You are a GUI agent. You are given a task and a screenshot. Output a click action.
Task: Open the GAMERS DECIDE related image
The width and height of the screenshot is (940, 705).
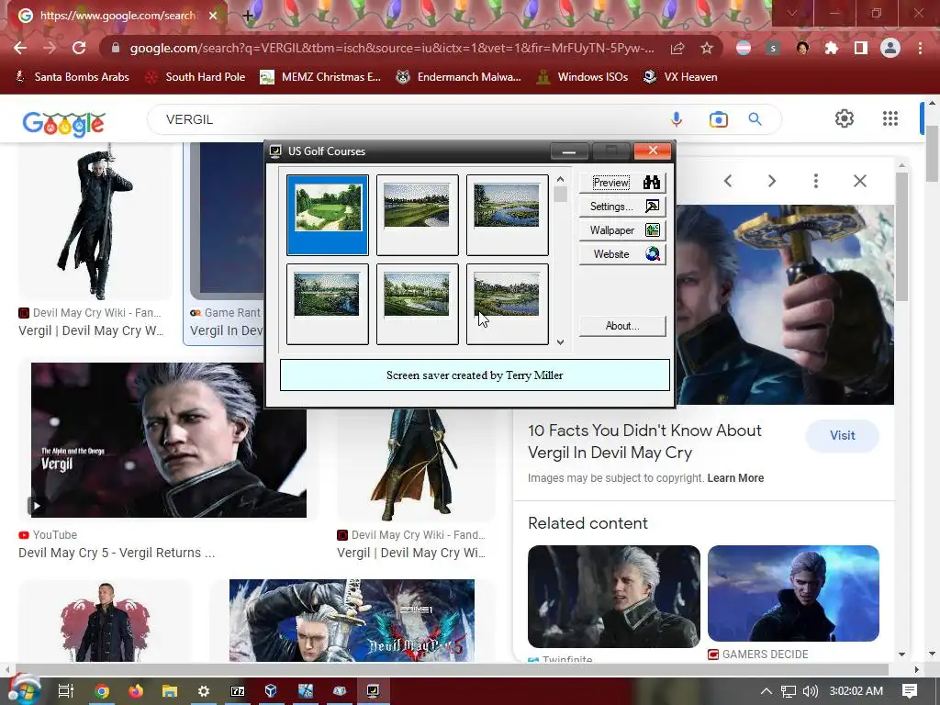point(793,594)
